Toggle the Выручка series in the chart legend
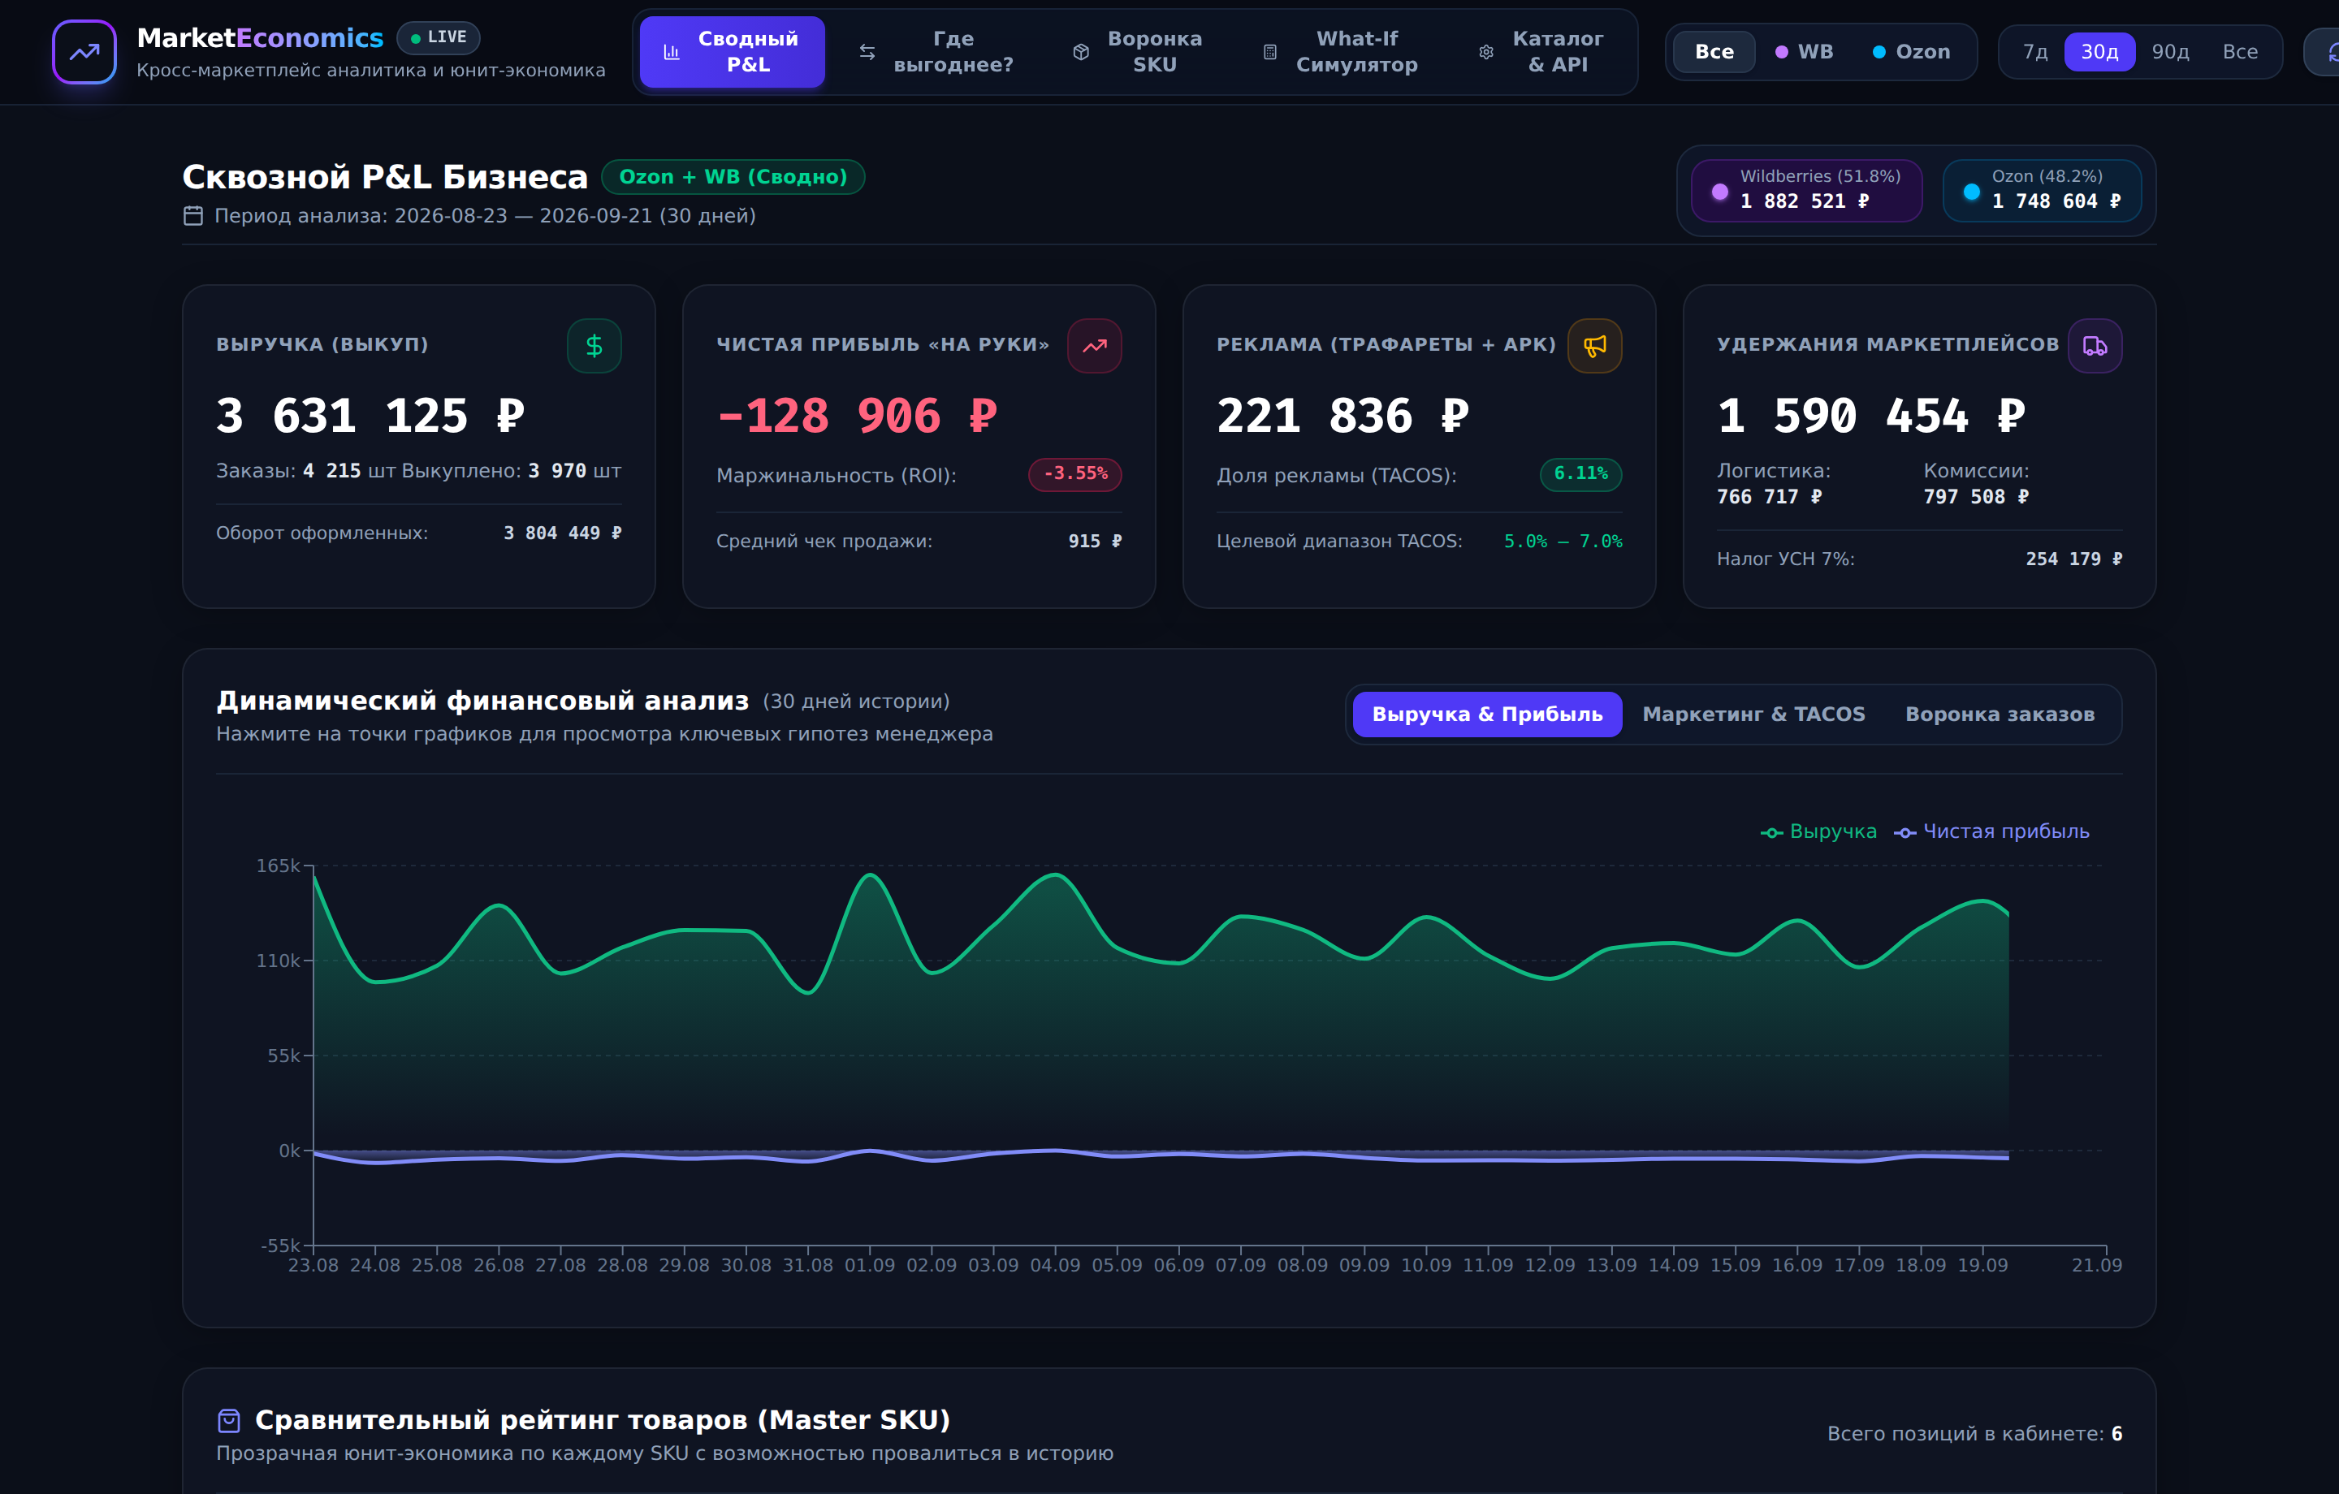This screenshot has height=1494, width=2339. [1818, 831]
